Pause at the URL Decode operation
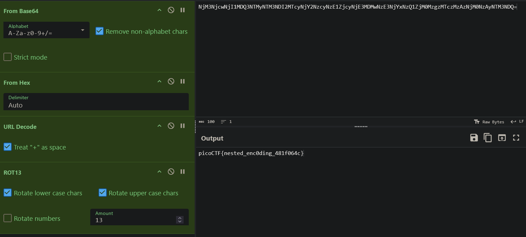Screen dimensions: 526x237 coord(183,126)
